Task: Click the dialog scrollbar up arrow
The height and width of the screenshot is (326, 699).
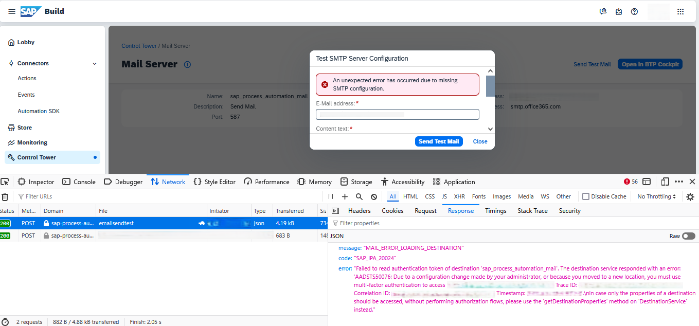Action: click(x=490, y=71)
